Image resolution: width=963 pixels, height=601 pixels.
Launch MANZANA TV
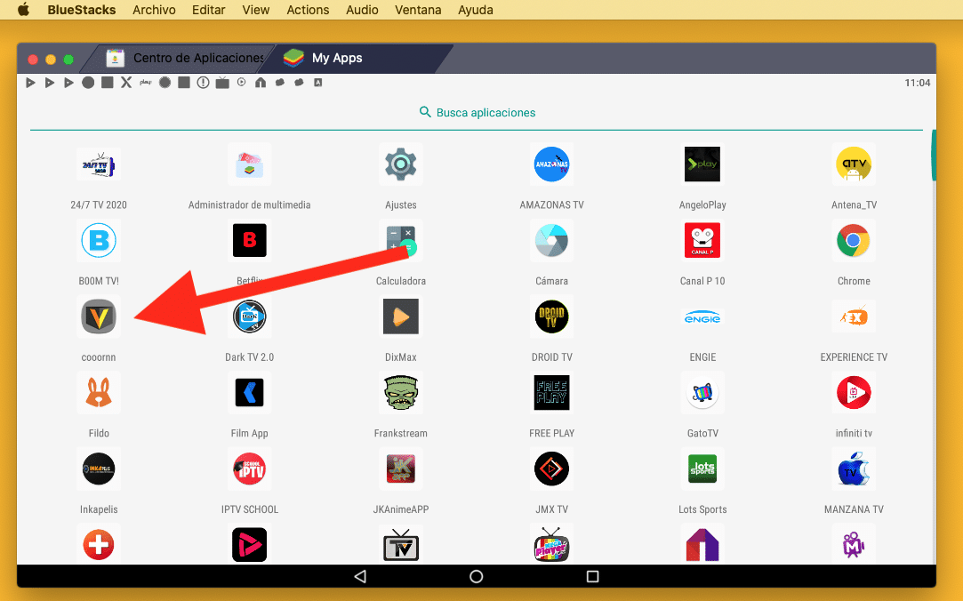coord(853,469)
